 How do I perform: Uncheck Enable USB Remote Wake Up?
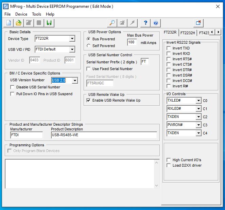tap(89, 100)
